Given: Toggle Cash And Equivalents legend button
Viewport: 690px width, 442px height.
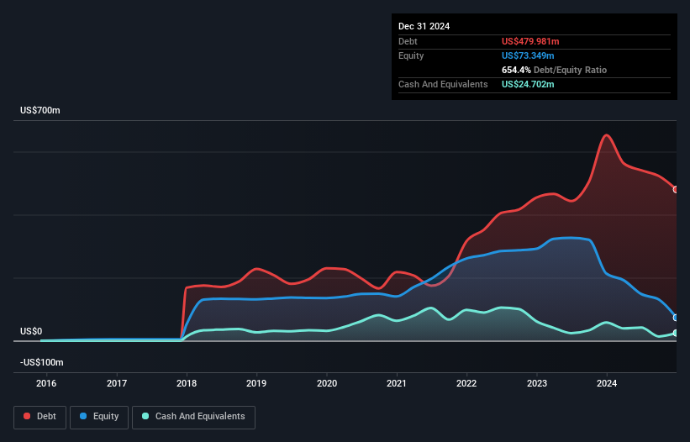Looking at the screenshot, I should 193,417.
